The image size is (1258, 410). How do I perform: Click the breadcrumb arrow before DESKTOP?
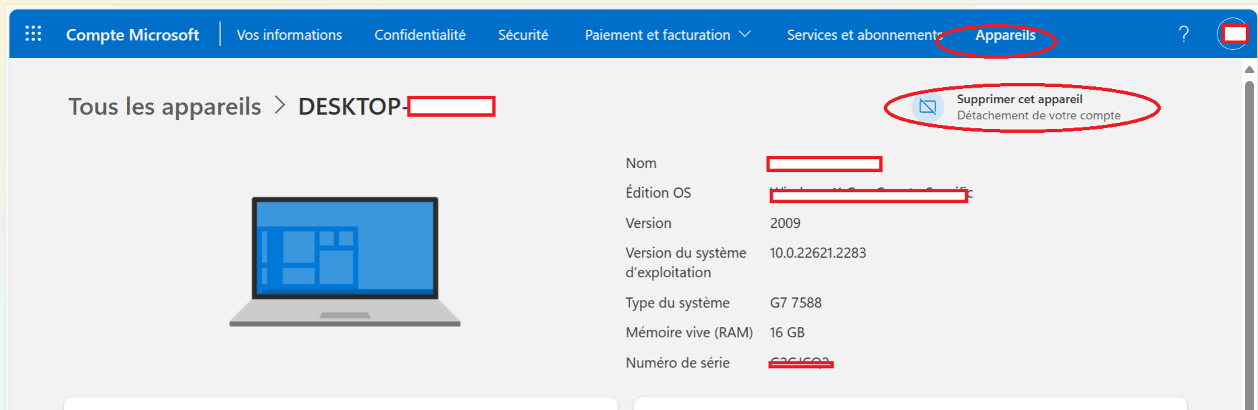[280, 106]
